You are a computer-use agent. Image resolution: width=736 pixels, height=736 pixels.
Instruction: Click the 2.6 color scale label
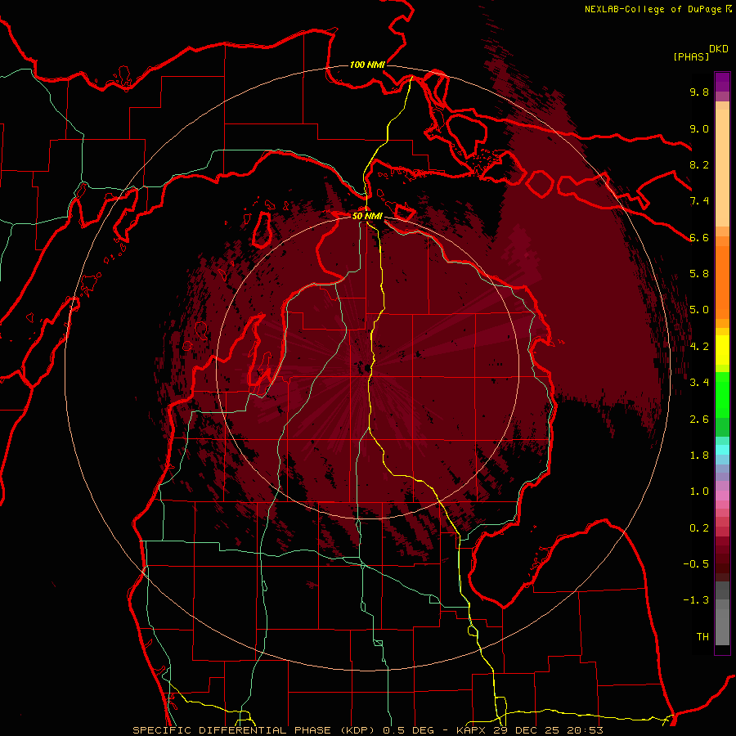[x=699, y=420]
